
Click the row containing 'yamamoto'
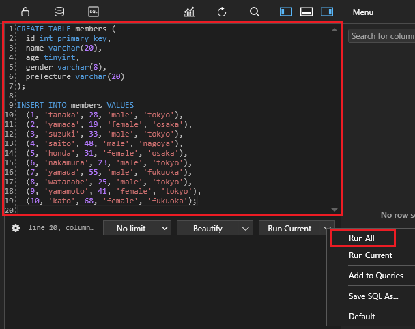click(113, 191)
